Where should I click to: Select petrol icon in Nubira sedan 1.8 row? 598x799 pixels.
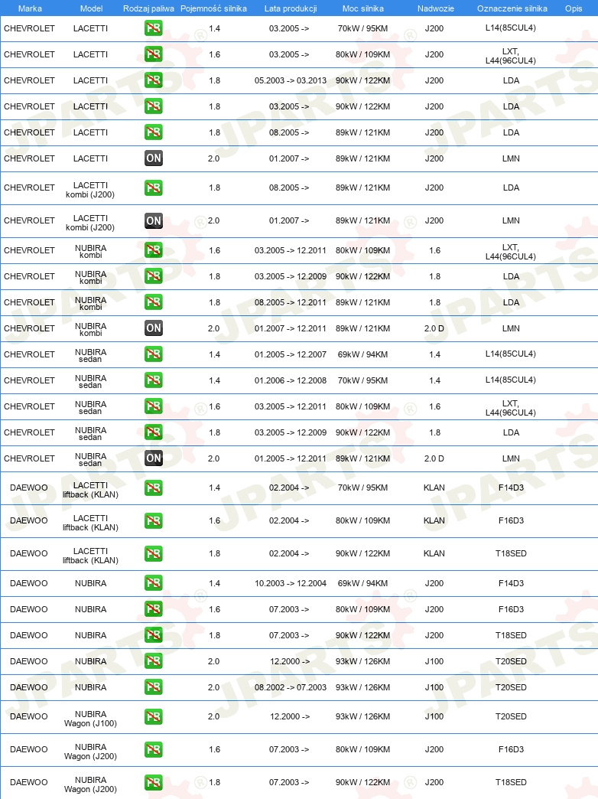153,432
